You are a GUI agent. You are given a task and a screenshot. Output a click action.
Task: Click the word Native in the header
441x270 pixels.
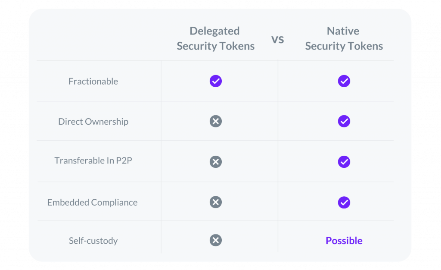click(343, 31)
